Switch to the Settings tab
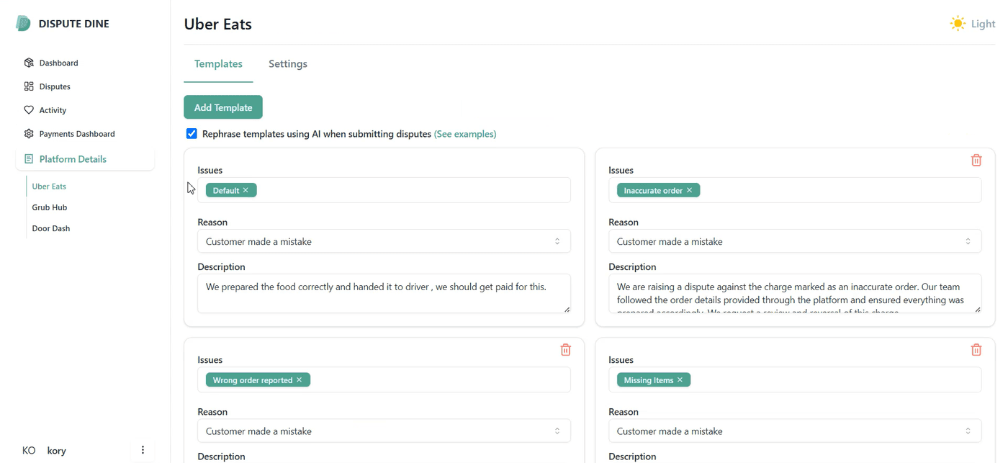Image resolution: width=1008 pixels, height=463 pixels. click(288, 63)
